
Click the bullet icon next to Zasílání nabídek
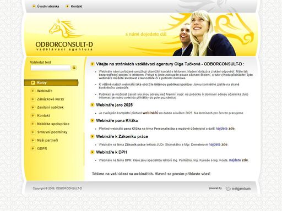pos(33,107)
